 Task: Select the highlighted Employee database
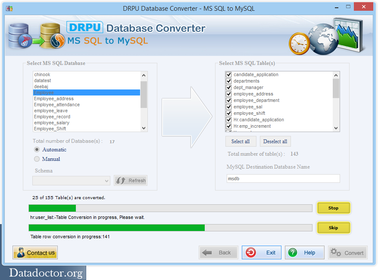pos(87,92)
